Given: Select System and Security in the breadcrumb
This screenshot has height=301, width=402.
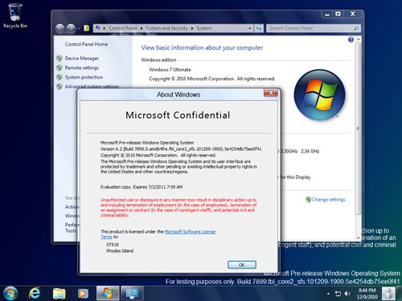Looking at the screenshot, I should 166,28.
